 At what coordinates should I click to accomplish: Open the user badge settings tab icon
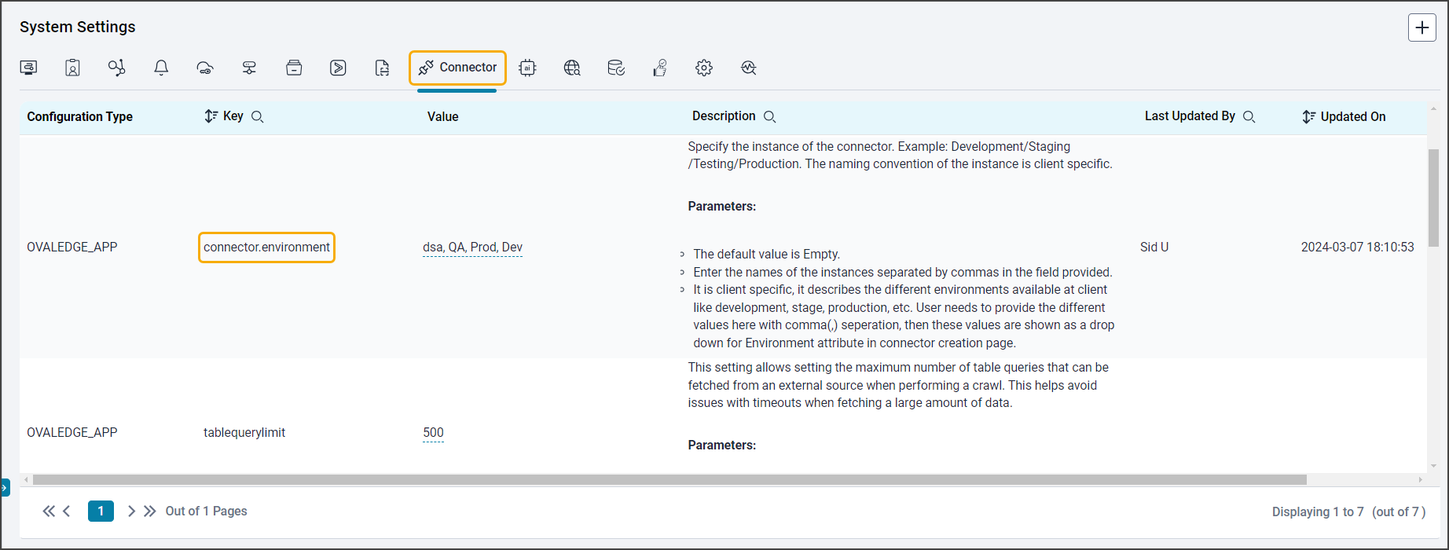[72, 68]
